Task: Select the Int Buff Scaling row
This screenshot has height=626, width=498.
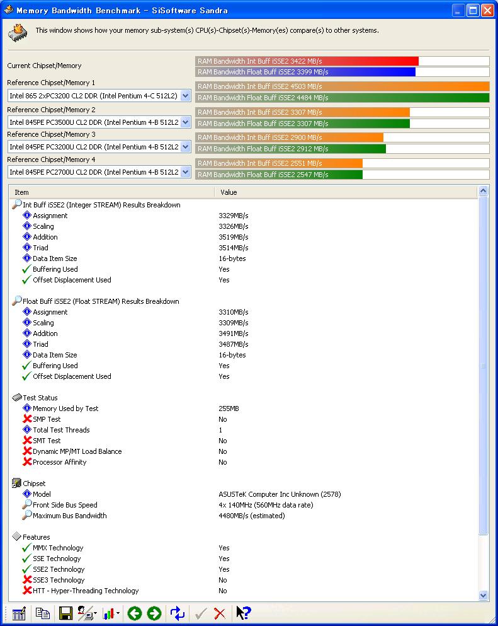Action: click(x=243, y=226)
